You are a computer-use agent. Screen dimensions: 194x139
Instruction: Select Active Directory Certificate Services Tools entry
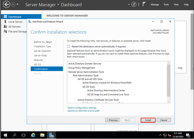point(98,100)
